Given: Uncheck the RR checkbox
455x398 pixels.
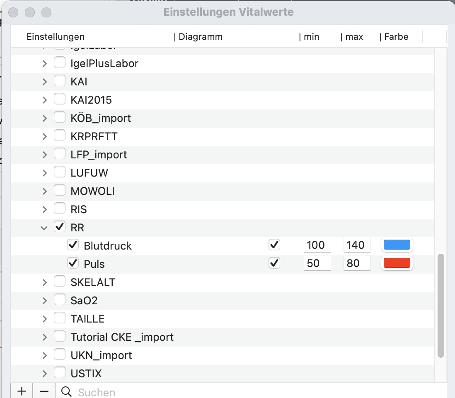Looking at the screenshot, I should tap(60, 227).
